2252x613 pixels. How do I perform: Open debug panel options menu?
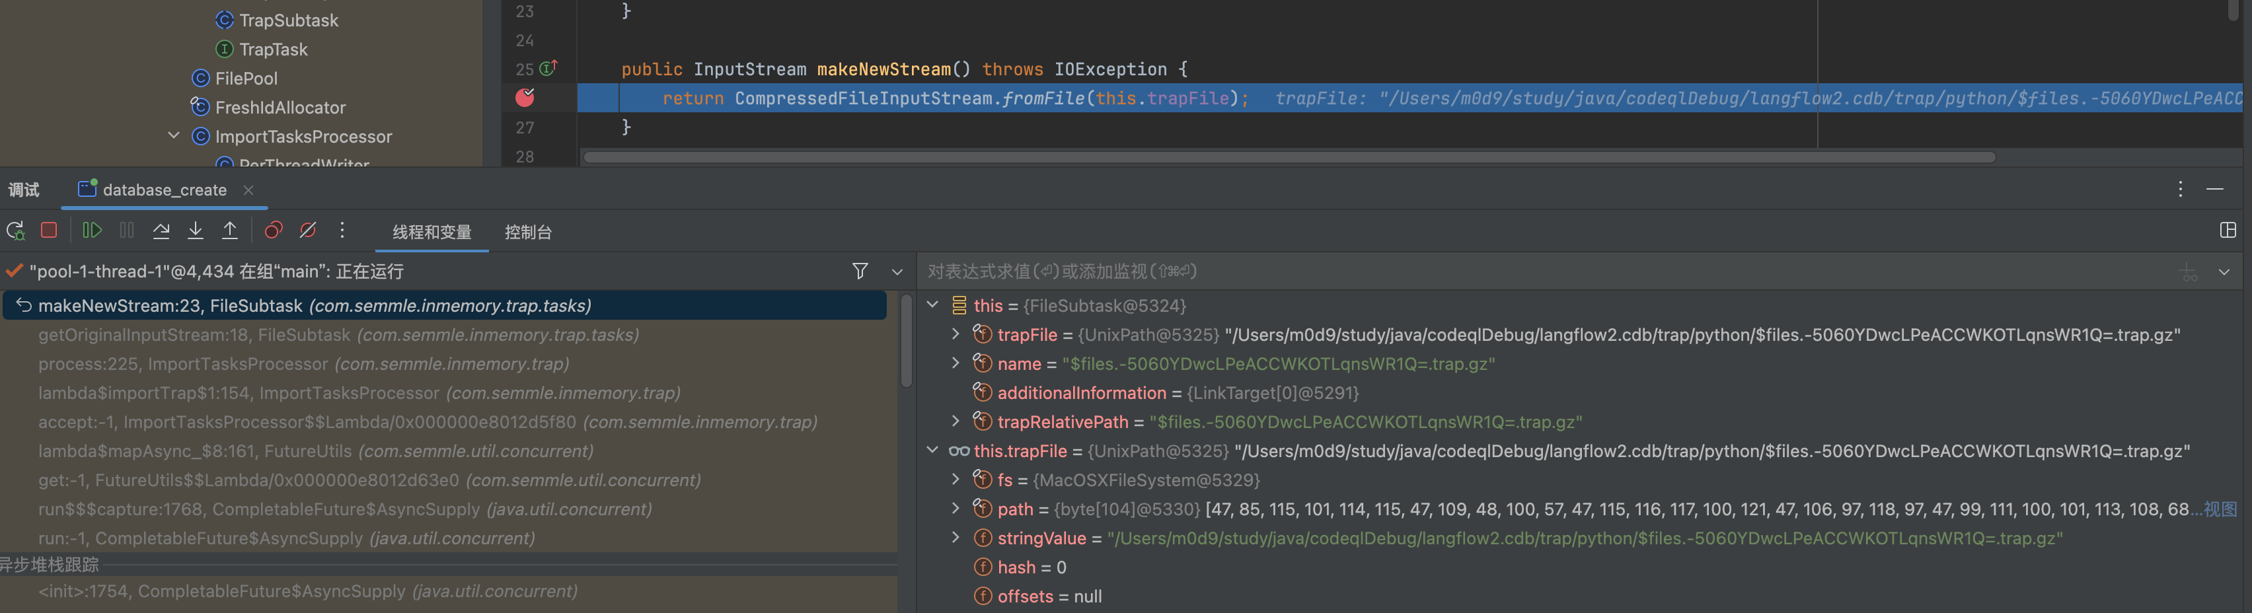point(2181,189)
